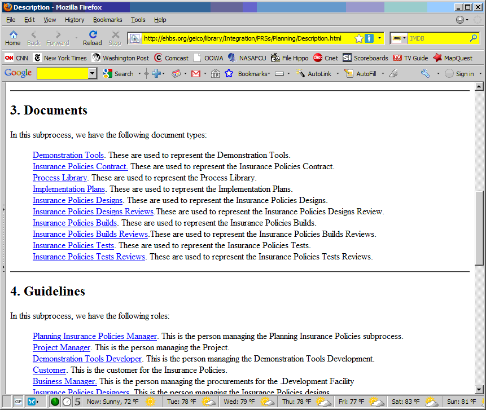
Task: Click the IMDB search input field
Action: (x=438, y=38)
